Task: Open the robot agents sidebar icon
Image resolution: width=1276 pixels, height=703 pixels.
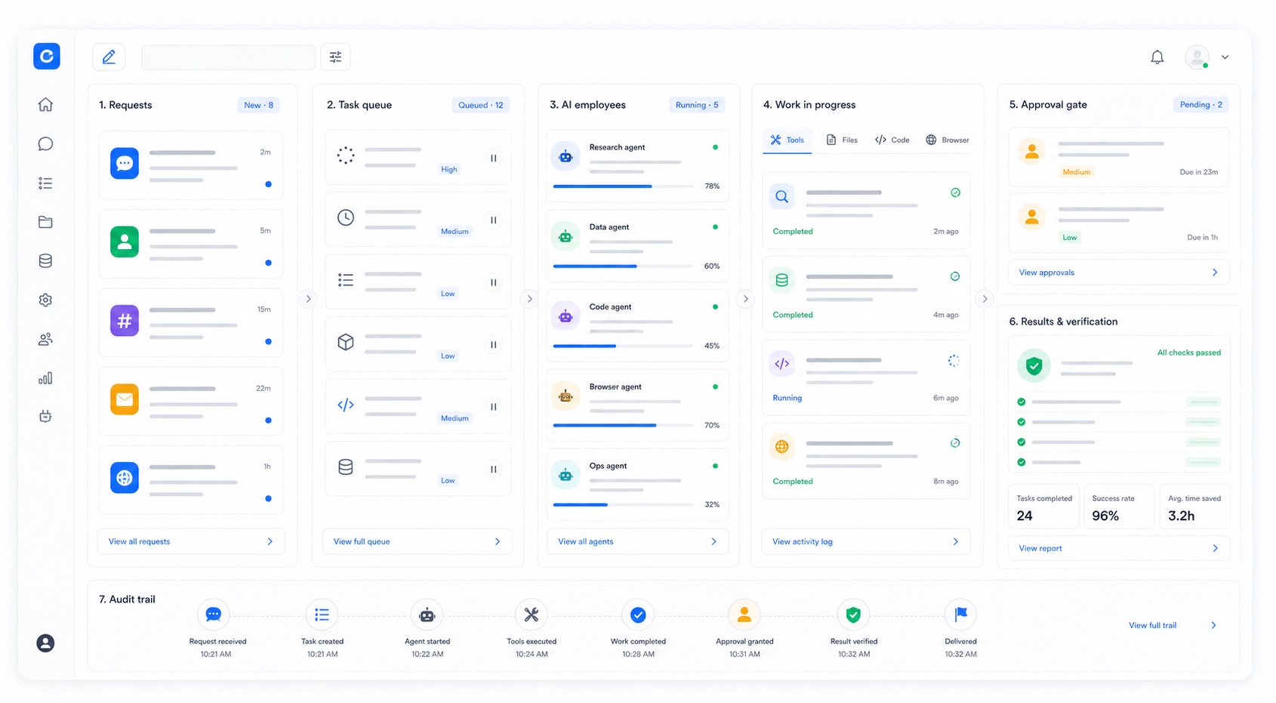Action: point(45,416)
